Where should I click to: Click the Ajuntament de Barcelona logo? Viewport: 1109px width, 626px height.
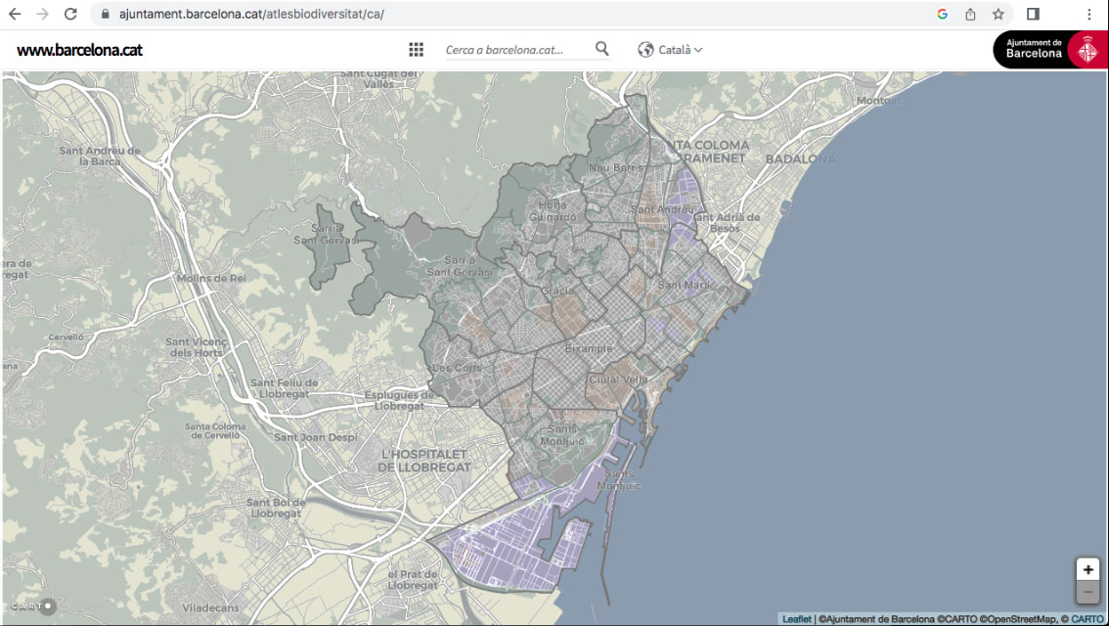[x=1050, y=50]
